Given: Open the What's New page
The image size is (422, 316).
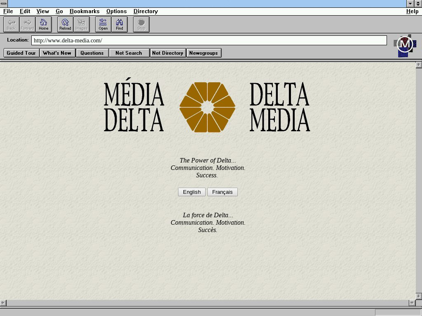Looking at the screenshot, I should click(57, 53).
